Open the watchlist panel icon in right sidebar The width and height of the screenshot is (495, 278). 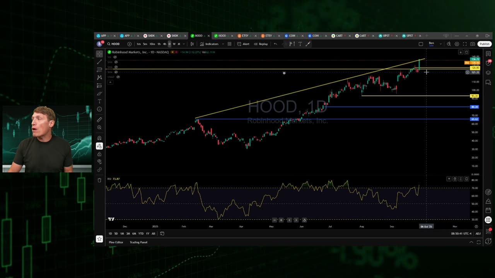click(x=488, y=54)
